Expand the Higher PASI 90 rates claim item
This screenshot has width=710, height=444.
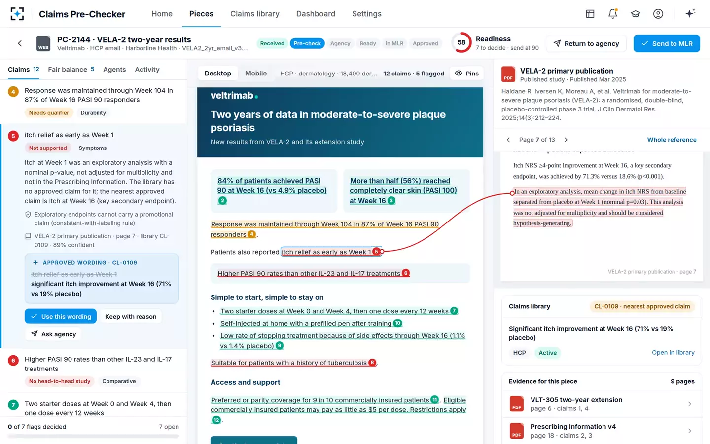(x=94, y=370)
